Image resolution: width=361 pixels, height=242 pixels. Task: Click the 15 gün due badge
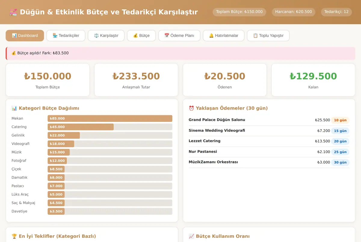pos(340,131)
